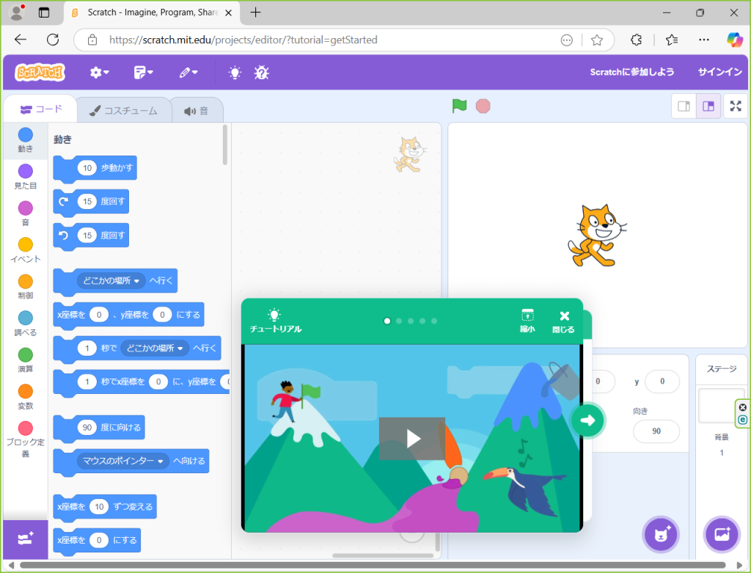Enter full screen stage mode
Viewport: 751px width, 573px height.
click(x=736, y=106)
